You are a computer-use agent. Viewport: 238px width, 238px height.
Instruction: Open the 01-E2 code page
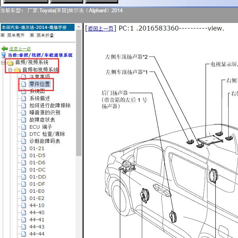coord(37,198)
